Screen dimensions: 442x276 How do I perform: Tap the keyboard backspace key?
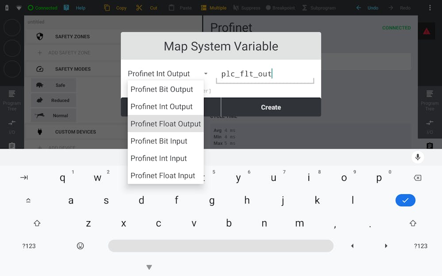pyautogui.click(x=418, y=178)
